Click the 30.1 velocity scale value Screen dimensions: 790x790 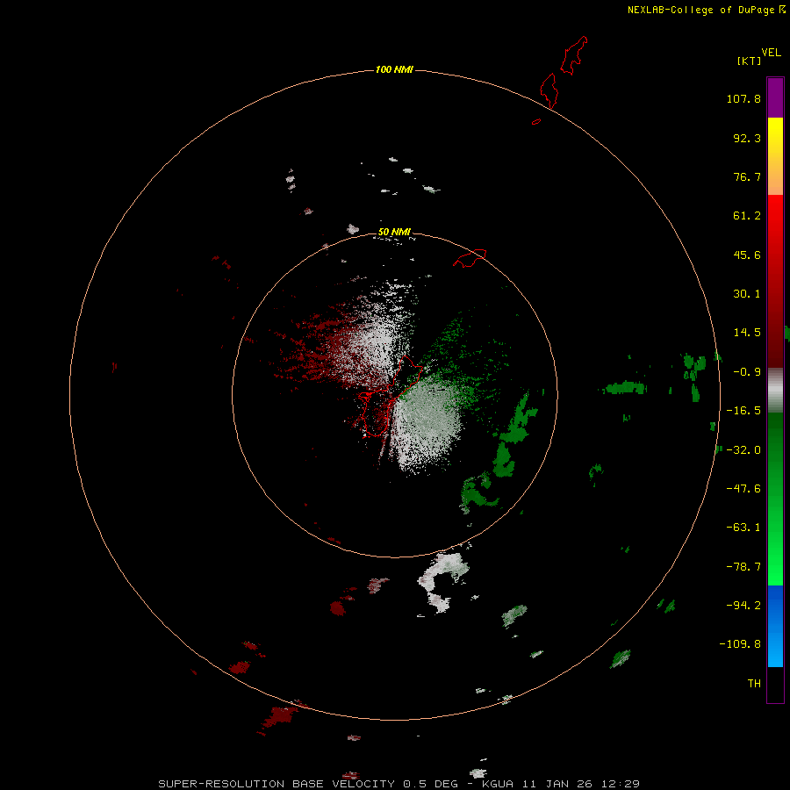click(747, 294)
